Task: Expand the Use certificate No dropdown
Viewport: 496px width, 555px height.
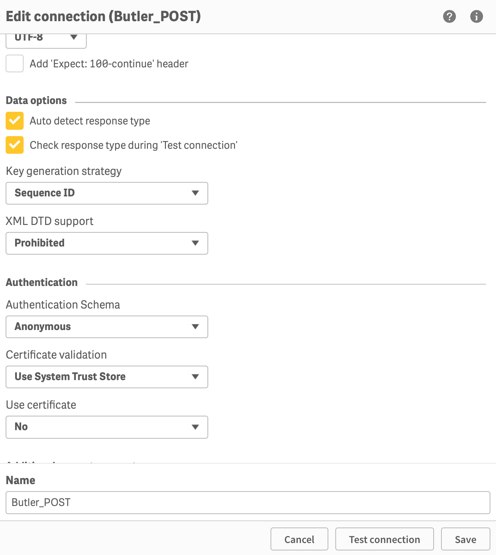Action: (107, 427)
